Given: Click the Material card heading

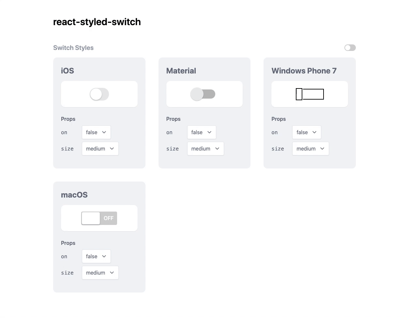Looking at the screenshot, I should click(181, 71).
